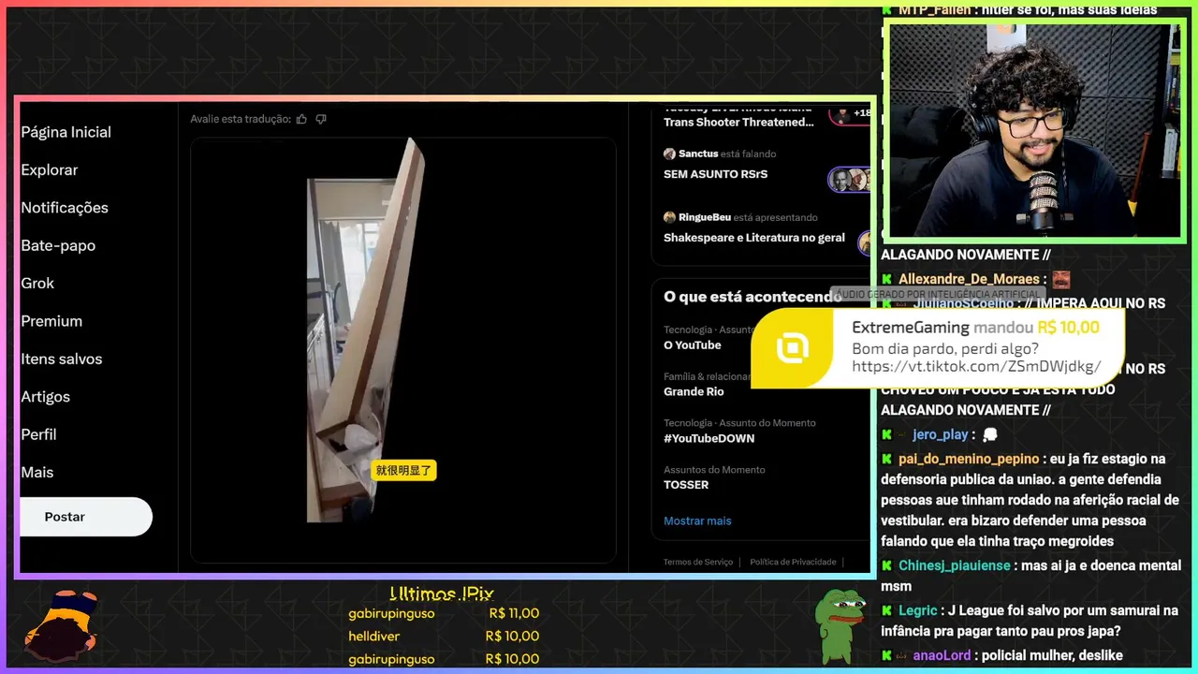Click Allexandre_De_Moraes username in chat

coord(969,279)
